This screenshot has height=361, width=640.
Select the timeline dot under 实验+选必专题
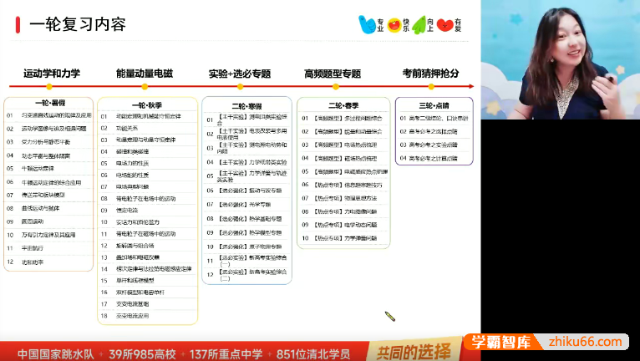point(240,87)
